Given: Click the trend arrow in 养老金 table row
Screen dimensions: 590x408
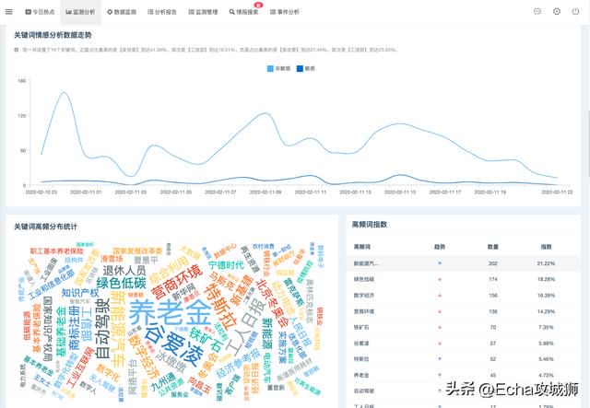Looking at the screenshot, I should point(440,375).
